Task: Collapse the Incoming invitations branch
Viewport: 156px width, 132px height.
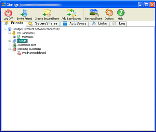Action: click(10, 49)
